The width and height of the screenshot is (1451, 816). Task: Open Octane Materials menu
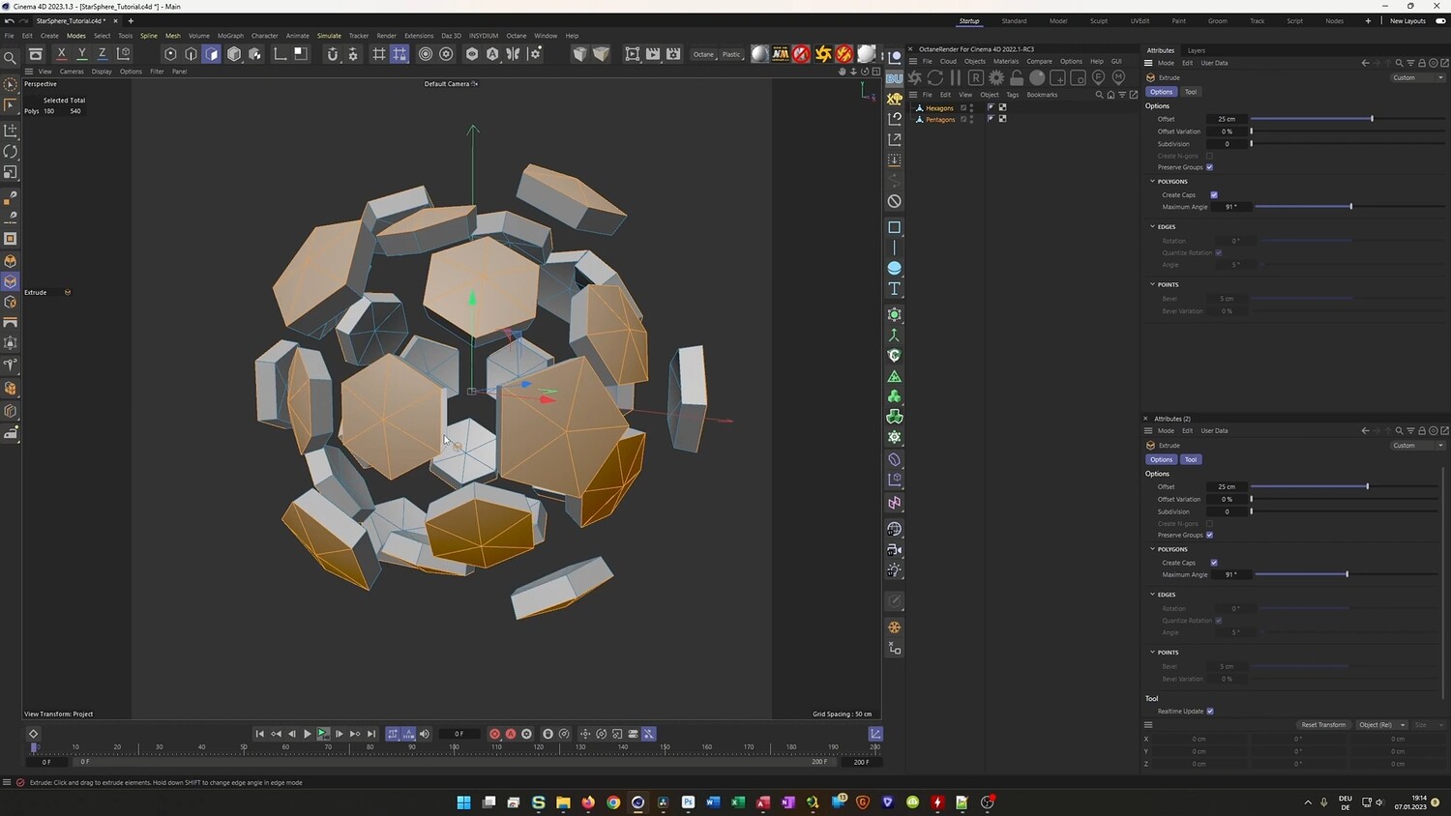(x=1006, y=62)
